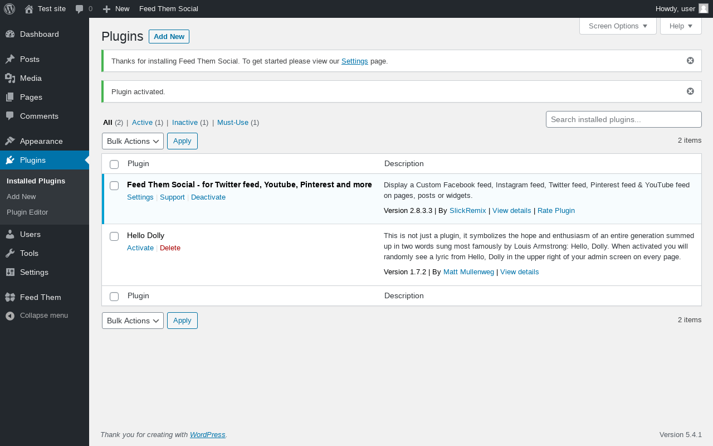Click the top '2 items' count text

click(x=690, y=140)
